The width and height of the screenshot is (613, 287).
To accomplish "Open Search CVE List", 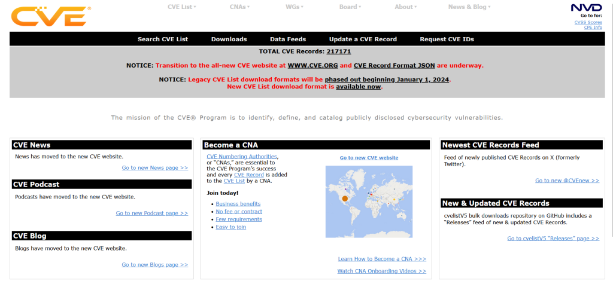I will tap(163, 39).
